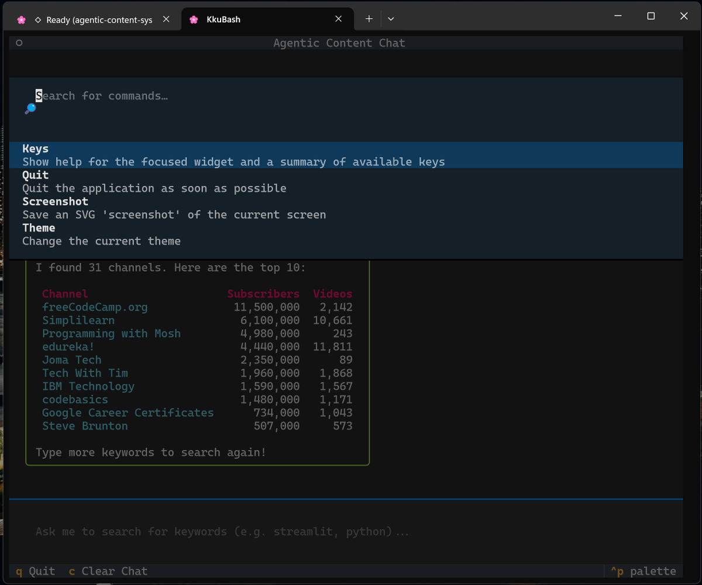702x585 pixels.
Task: Click the edureka! channel name
Action: pyautogui.click(x=68, y=347)
